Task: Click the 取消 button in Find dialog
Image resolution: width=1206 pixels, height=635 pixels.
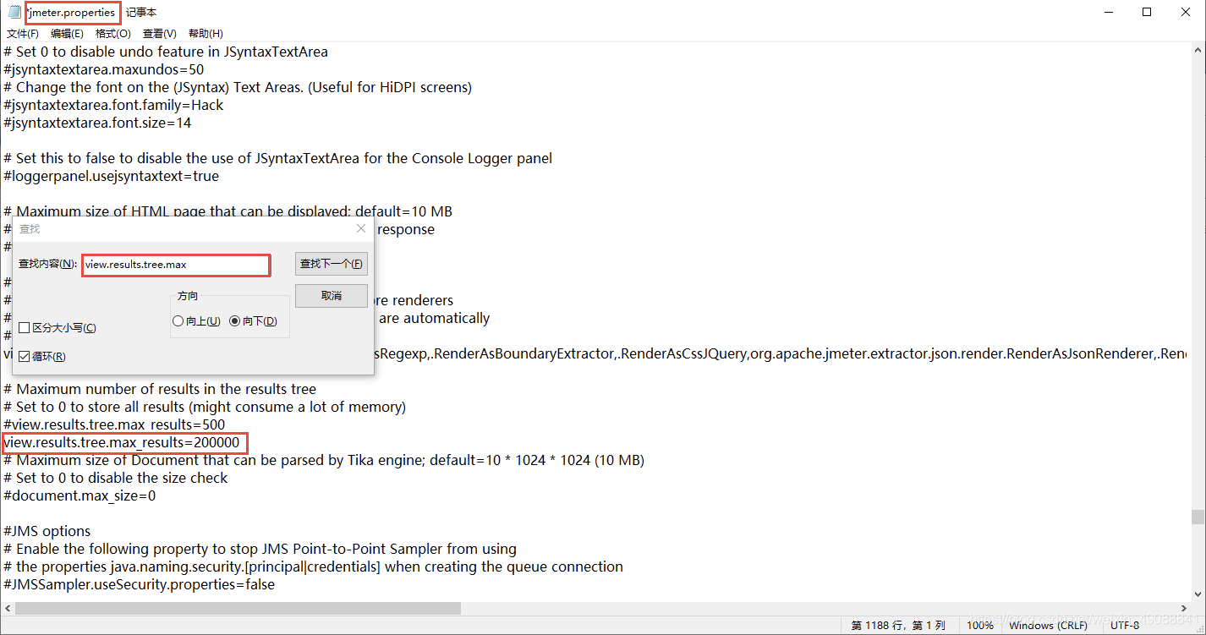Action: (x=332, y=296)
